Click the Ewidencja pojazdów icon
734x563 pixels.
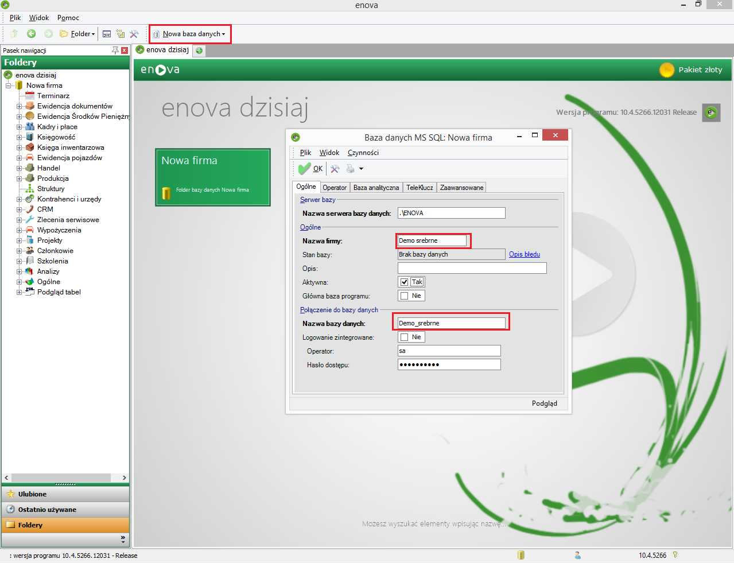(x=30, y=158)
